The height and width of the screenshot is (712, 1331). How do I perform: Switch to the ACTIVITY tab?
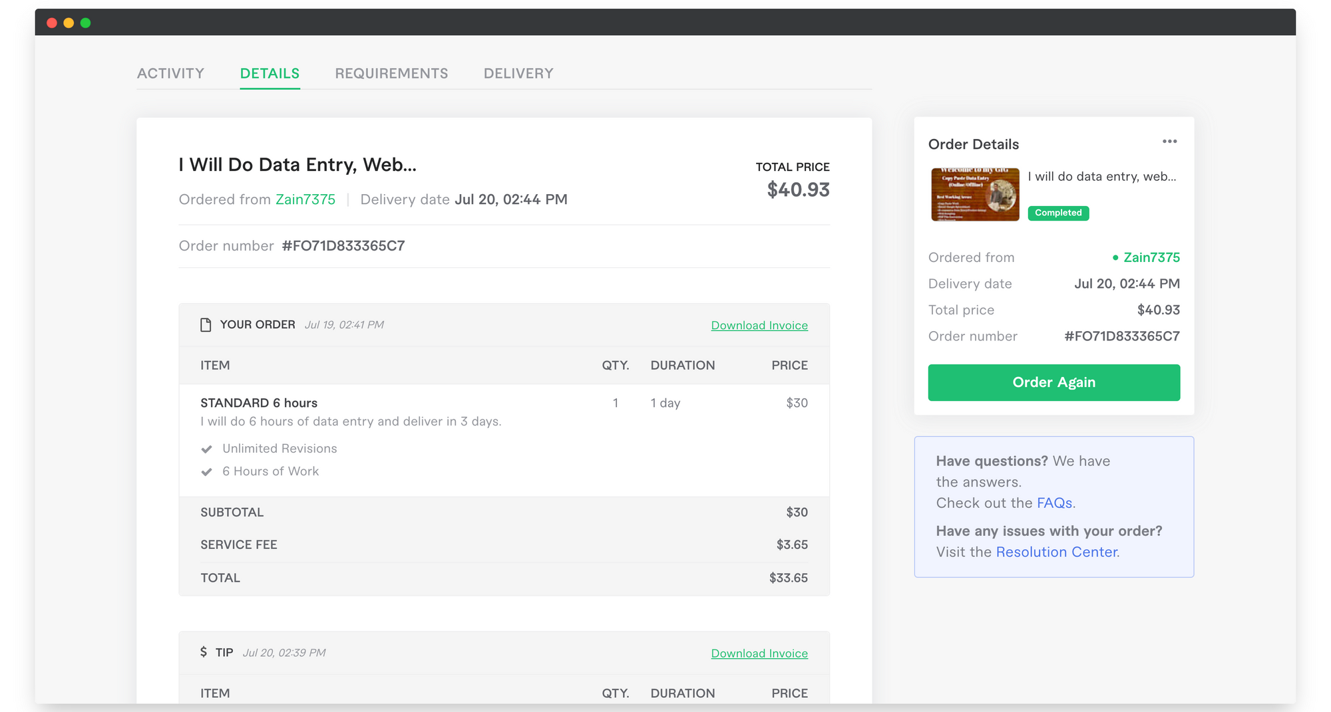(x=170, y=73)
